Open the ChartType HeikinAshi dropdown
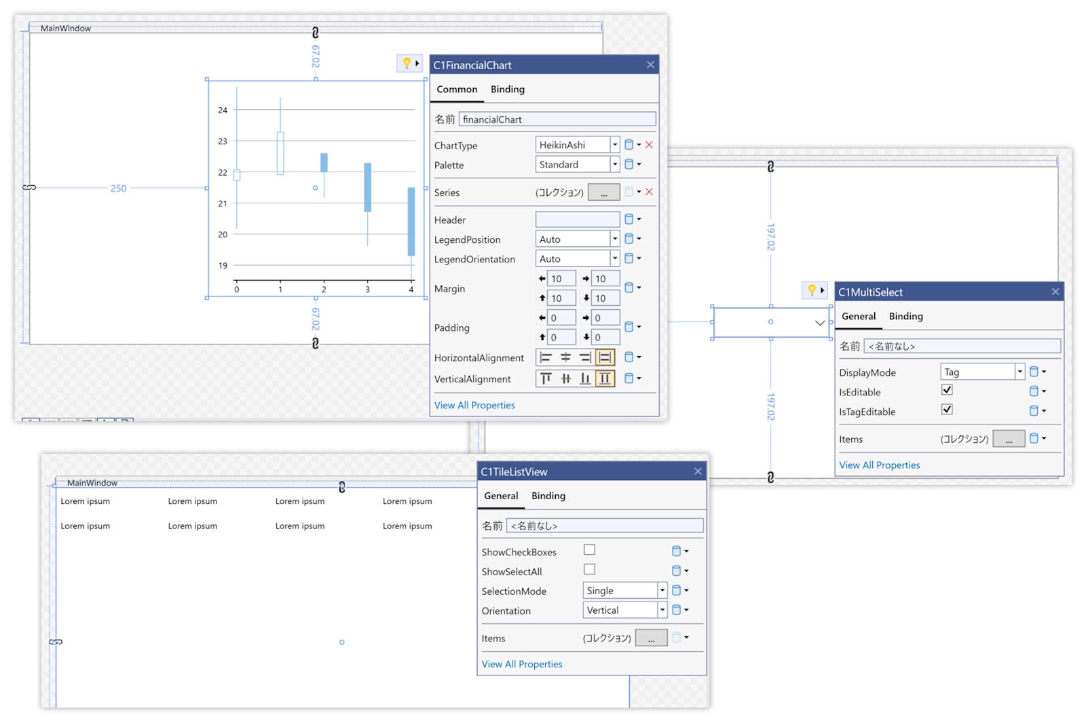The width and height of the screenshot is (1086, 725). (x=614, y=144)
